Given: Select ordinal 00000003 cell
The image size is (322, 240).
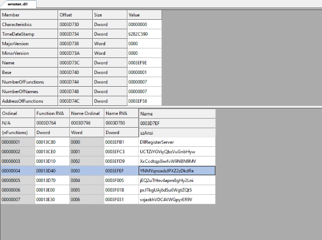Looking at the screenshot, I should click(x=18, y=161).
